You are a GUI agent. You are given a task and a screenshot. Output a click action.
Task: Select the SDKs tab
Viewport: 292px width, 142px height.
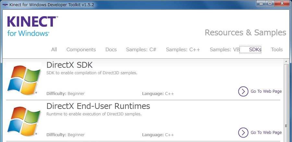click(255, 50)
